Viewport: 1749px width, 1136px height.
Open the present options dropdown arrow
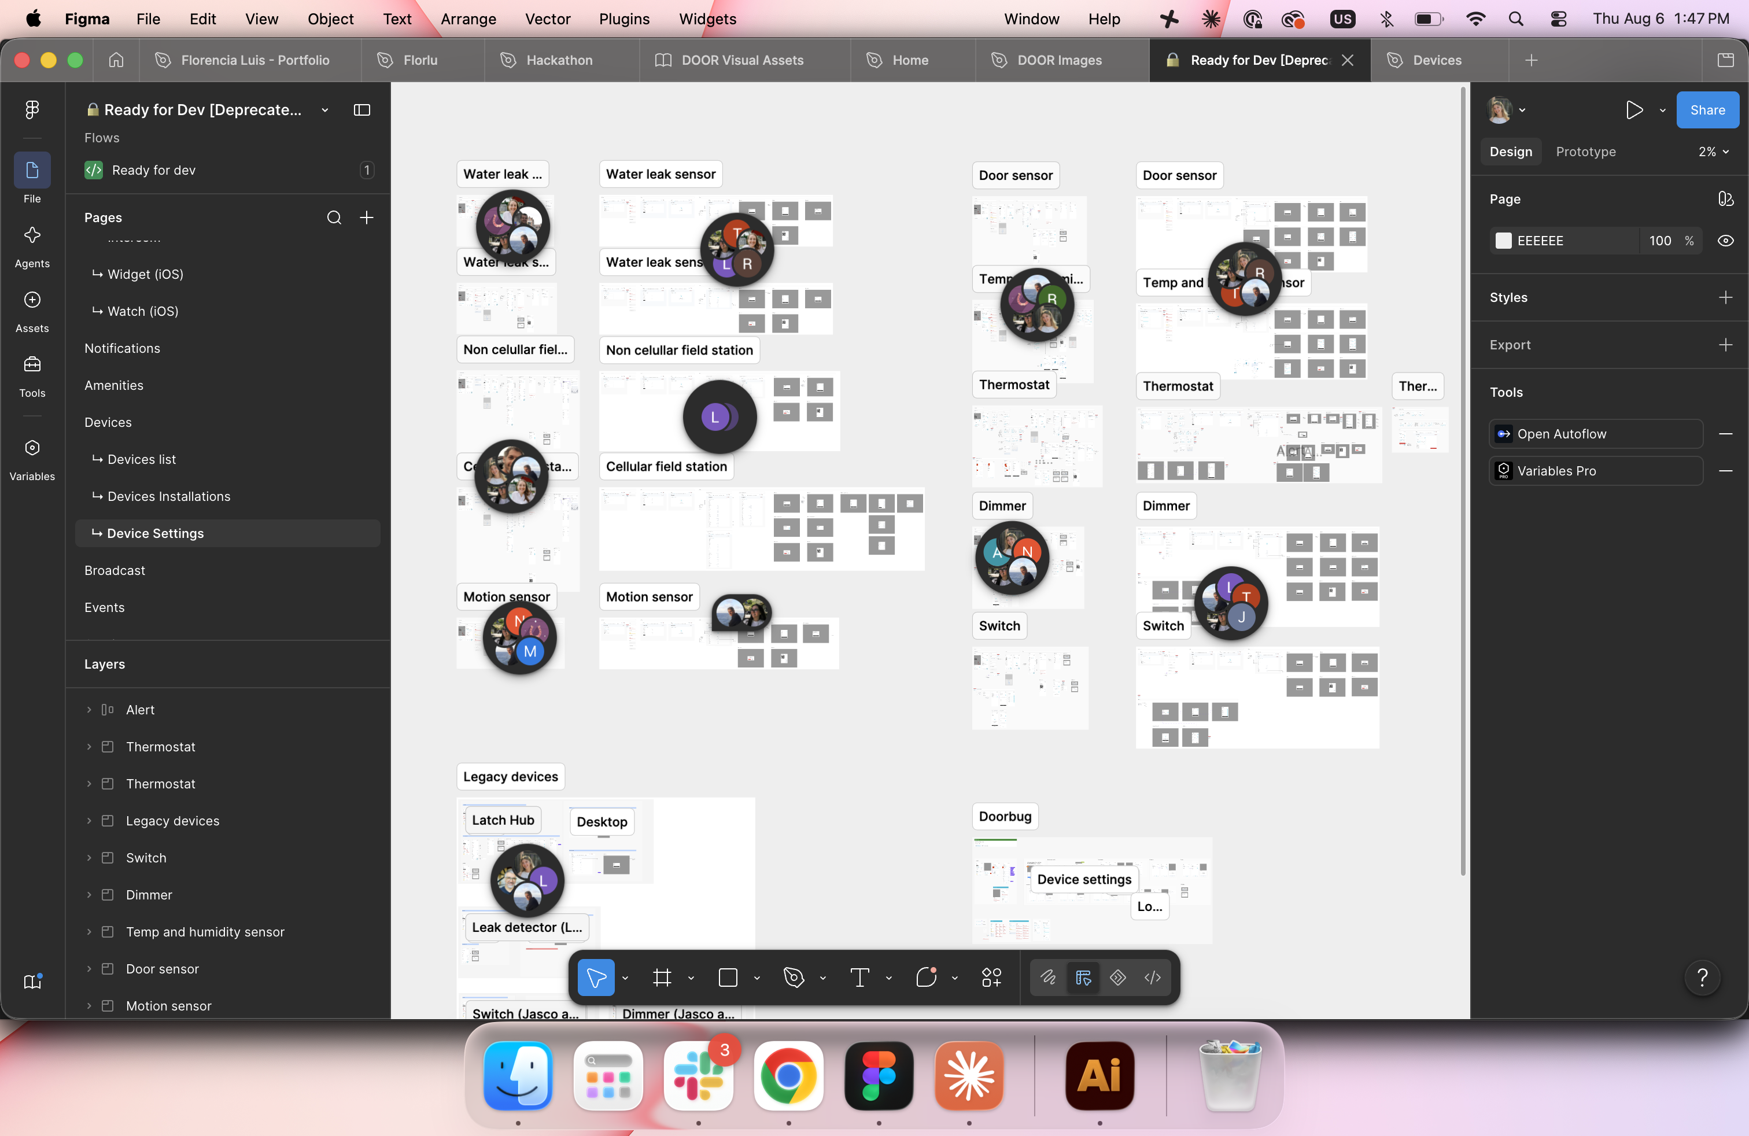pos(1662,110)
